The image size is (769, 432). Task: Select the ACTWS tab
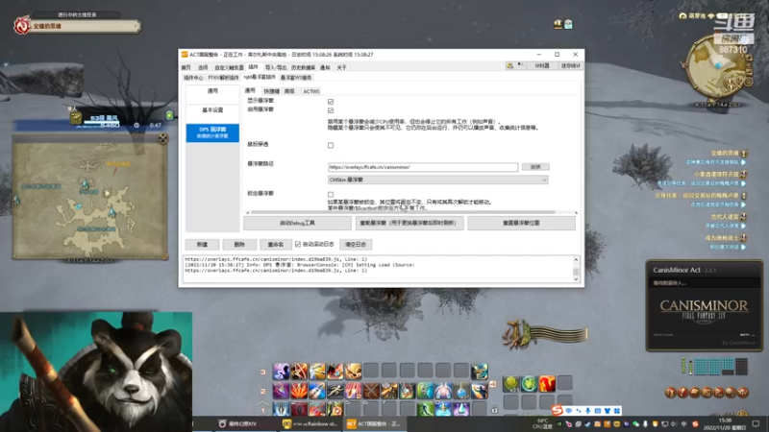pyautogui.click(x=310, y=91)
